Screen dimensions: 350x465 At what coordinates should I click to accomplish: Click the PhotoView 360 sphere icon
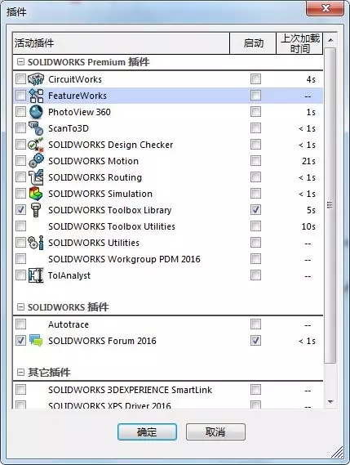tap(36, 112)
